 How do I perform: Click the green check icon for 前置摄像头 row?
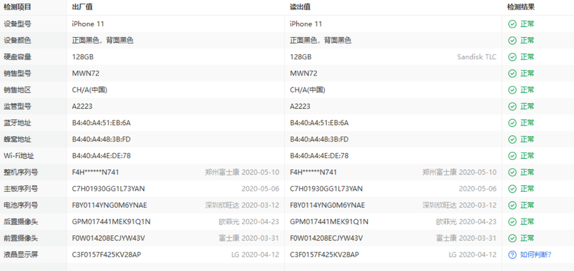pos(512,238)
